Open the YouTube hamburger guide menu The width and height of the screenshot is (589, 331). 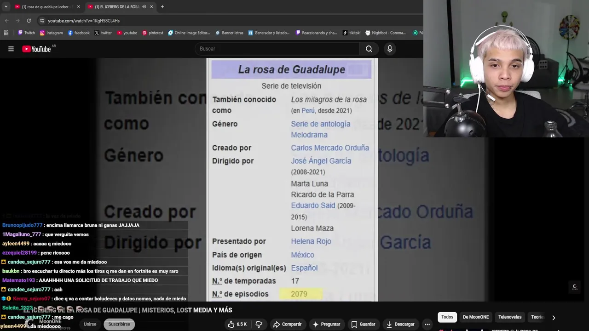11,49
